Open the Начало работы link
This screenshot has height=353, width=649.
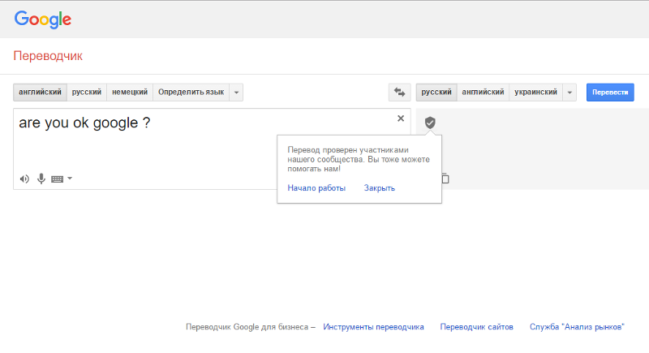pyautogui.click(x=316, y=188)
